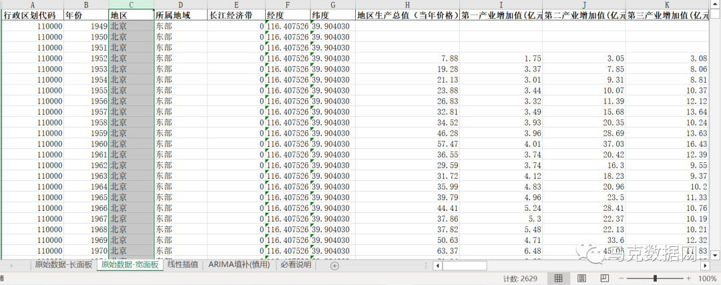
Task: Click the year cell 1970
Action: coord(86,250)
